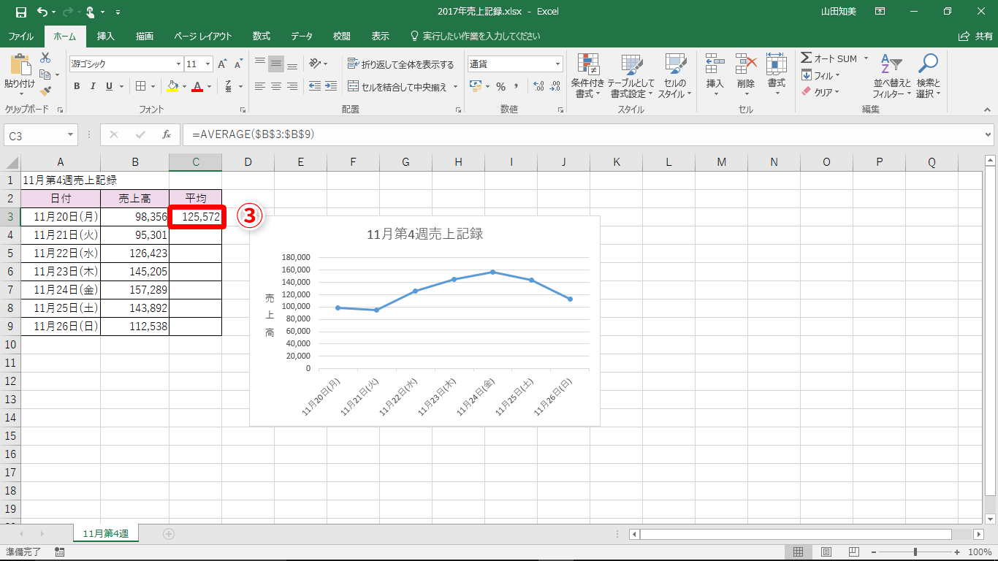998x561 pixels.
Task: Click the Undo arrow in the title bar
Action: 42,12
